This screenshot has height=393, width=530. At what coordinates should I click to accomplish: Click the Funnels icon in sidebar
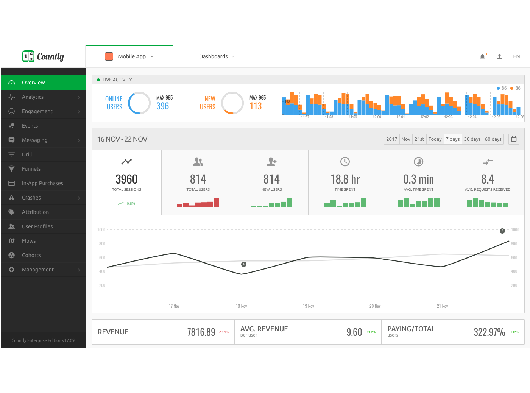(x=12, y=169)
